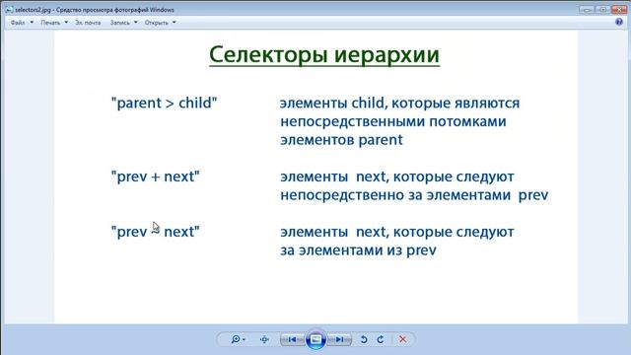Image resolution: width=631 pixels, height=355 pixels.
Task: Click the line 'элементов parent'
Action: tap(341, 140)
